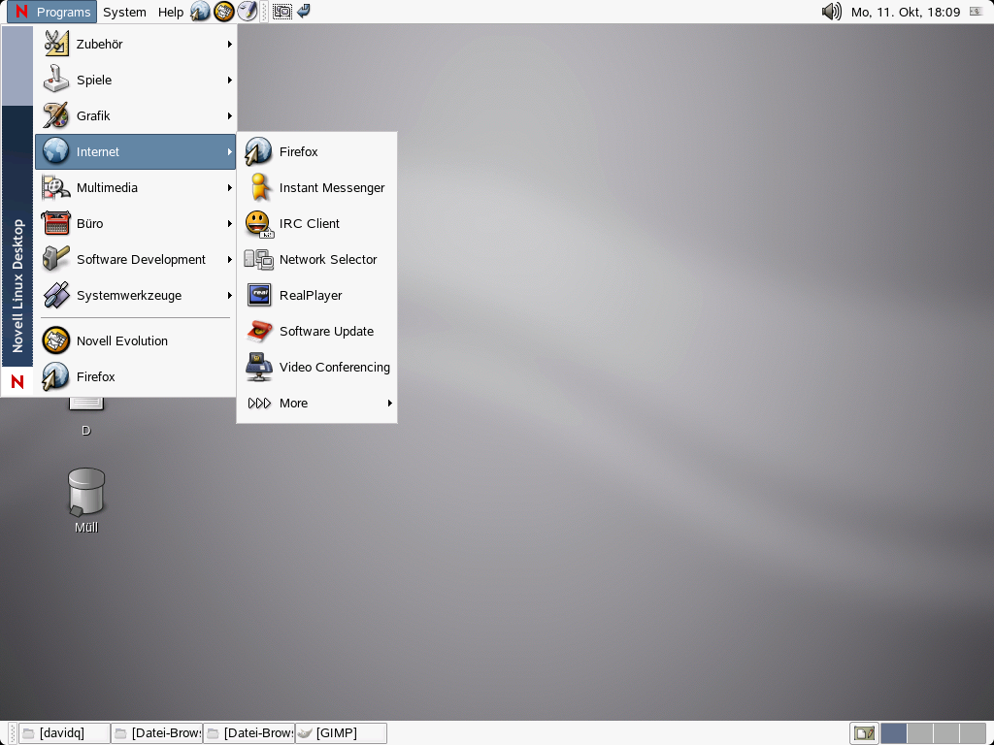Click the Grafik paintbrush palette icon
The width and height of the screenshot is (994, 745).
pyautogui.click(x=55, y=116)
